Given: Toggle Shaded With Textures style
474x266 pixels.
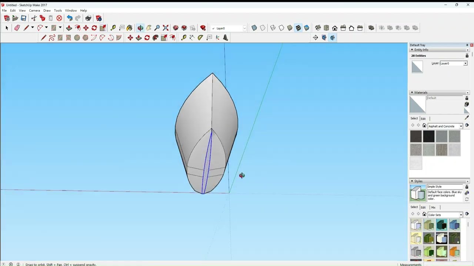Looking at the screenshot, I should click(298, 28).
